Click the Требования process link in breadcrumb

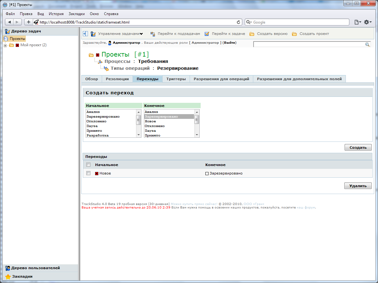point(153,61)
